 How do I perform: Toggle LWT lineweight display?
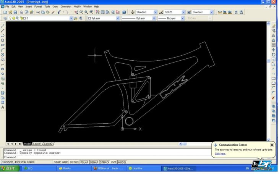point(114,163)
